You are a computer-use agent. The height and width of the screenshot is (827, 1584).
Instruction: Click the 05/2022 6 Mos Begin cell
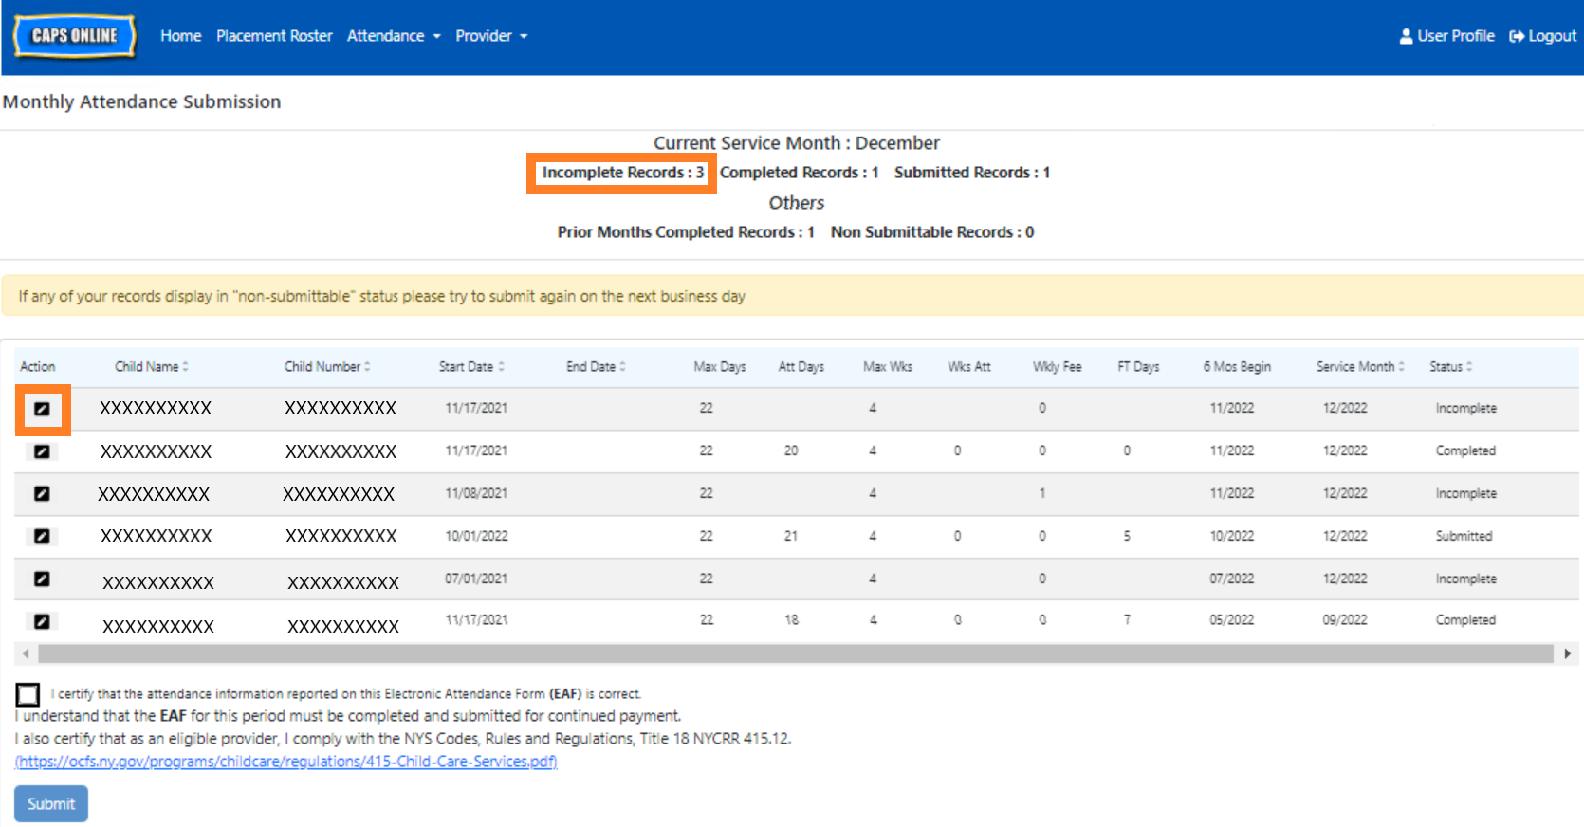[x=1231, y=620]
